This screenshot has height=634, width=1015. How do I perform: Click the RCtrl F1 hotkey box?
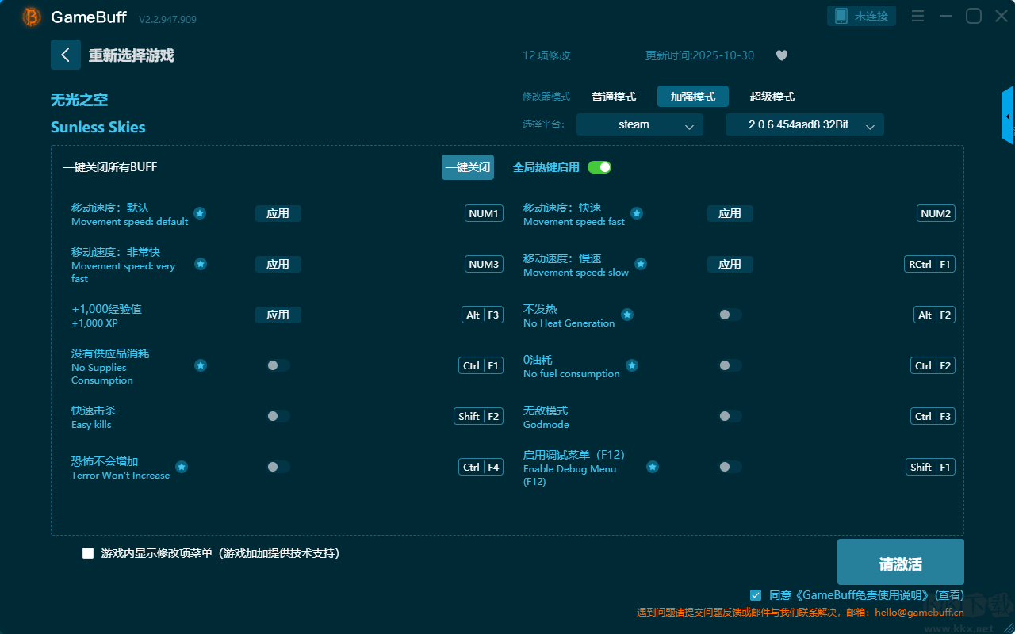coord(929,264)
